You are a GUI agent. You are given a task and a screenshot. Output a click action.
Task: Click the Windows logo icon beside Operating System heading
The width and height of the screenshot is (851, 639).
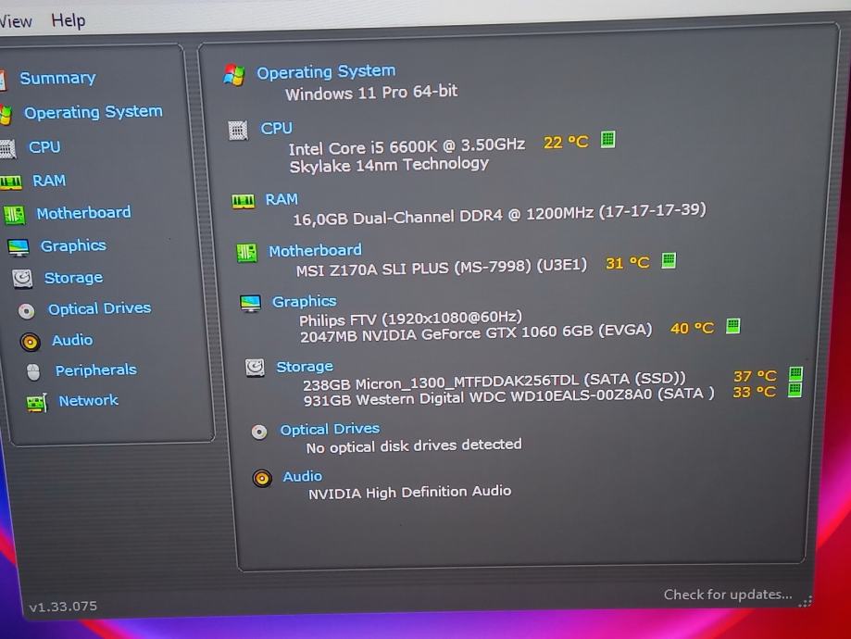(234, 75)
